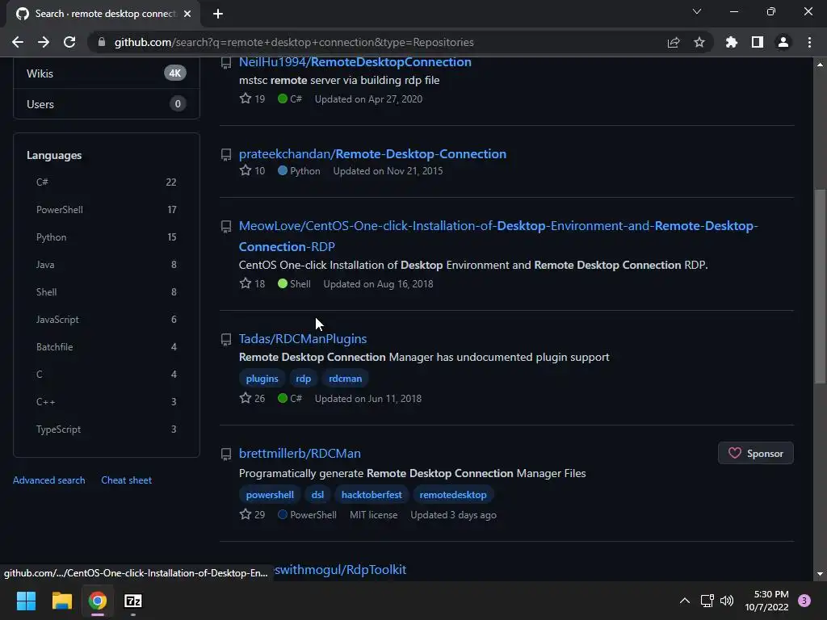Screen dimensions: 827x620
Task: Open NeilHu1994/RemoteDesktopConnection repository
Action: click(355, 62)
